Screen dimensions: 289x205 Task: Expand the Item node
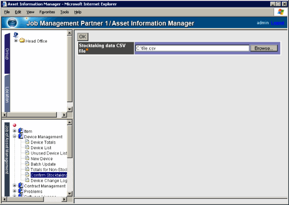point(14,131)
